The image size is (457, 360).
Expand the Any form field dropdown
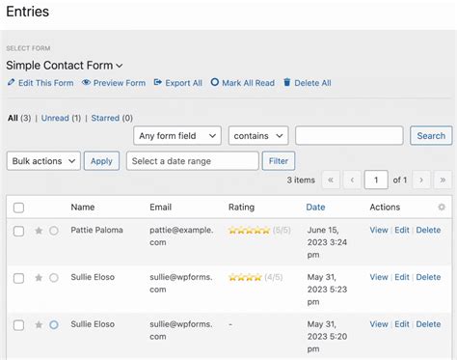click(177, 136)
